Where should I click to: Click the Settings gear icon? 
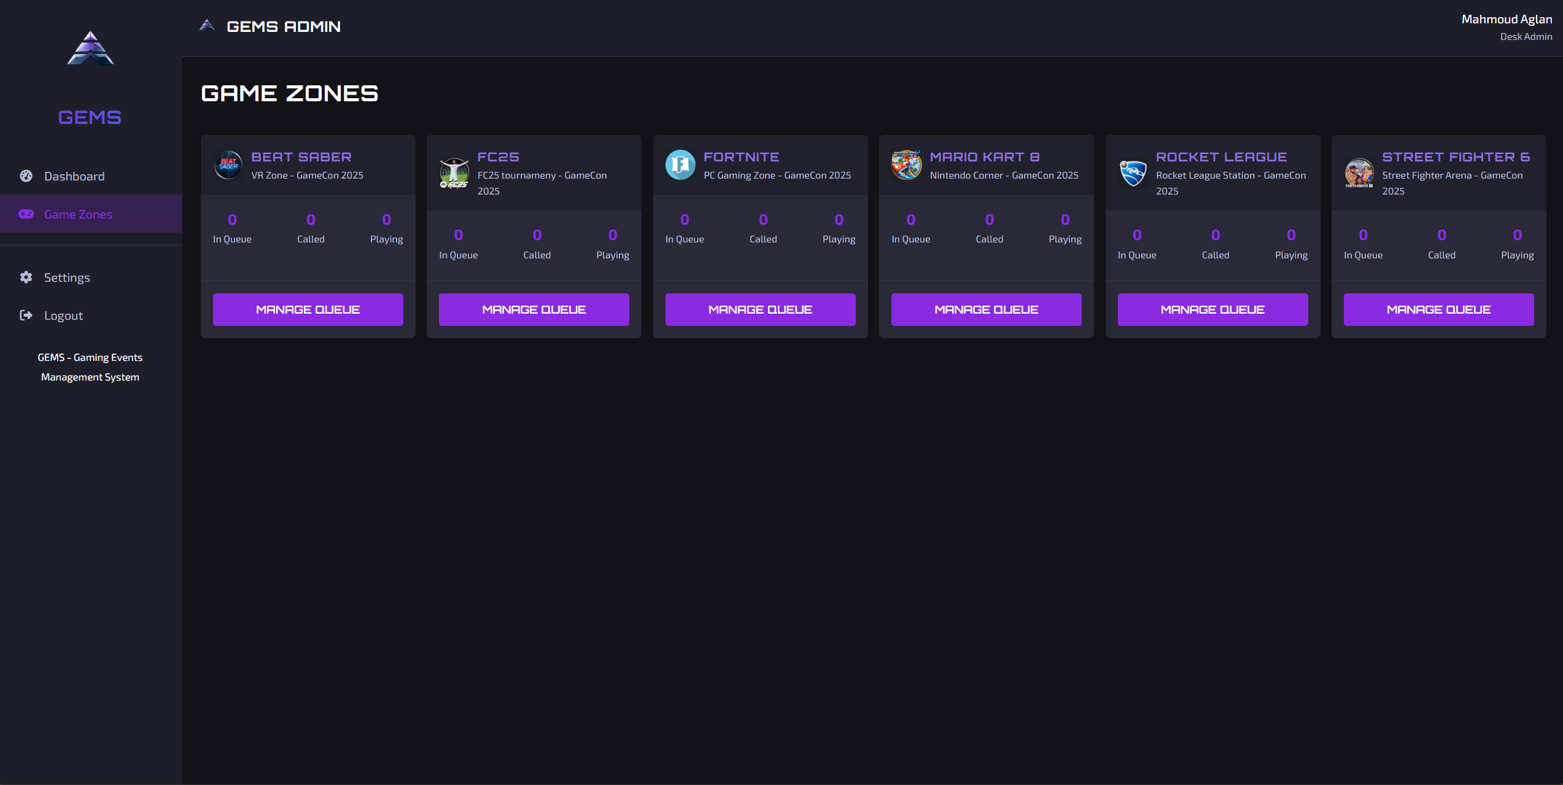click(26, 277)
